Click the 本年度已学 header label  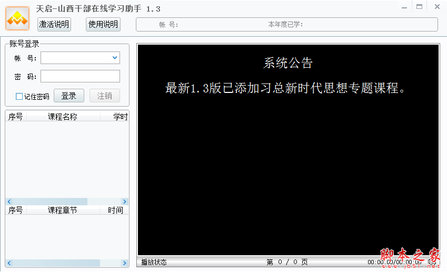285,25
